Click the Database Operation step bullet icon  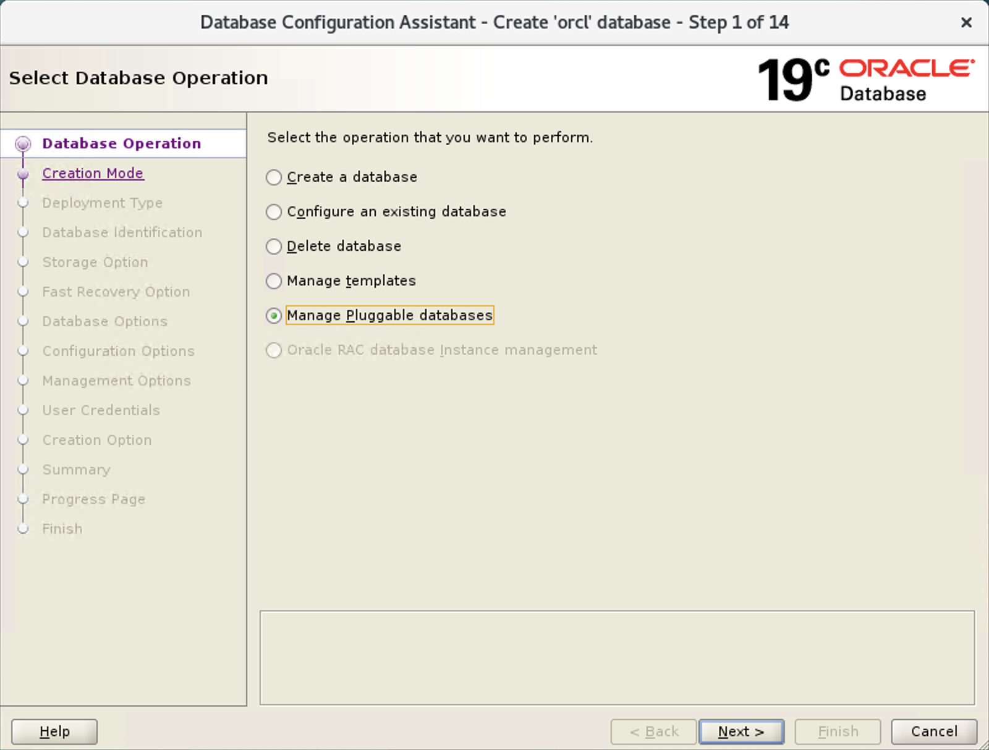[23, 144]
